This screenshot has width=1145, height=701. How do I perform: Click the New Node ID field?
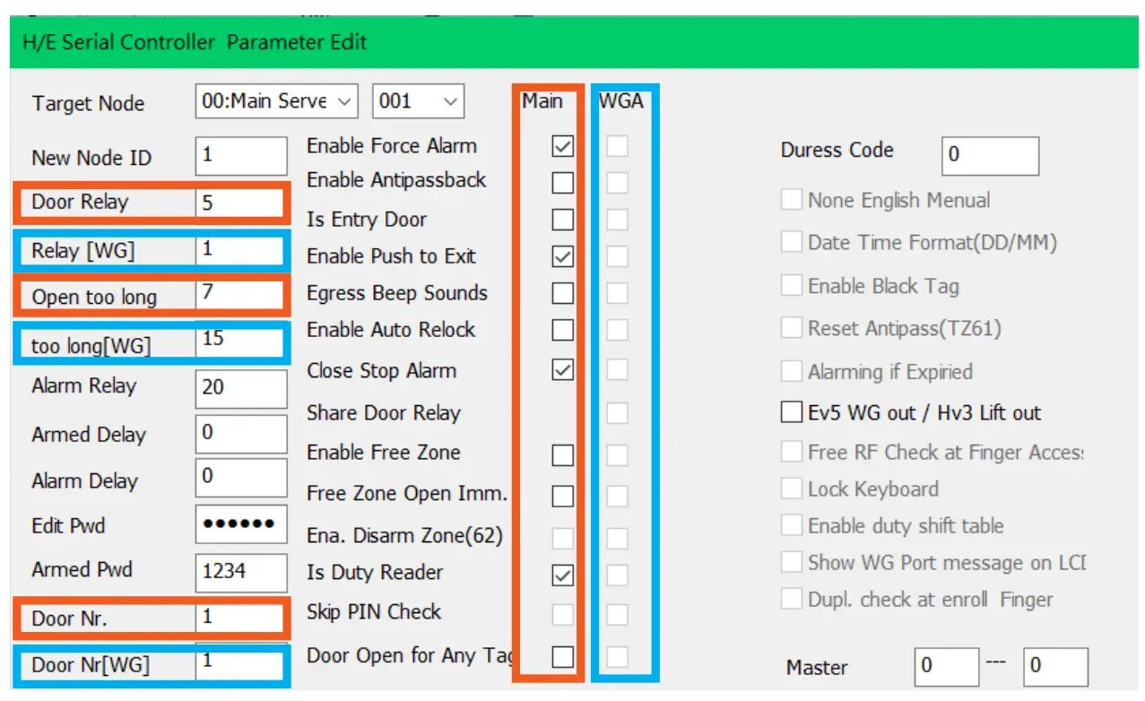pyautogui.click(x=240, y=156)
